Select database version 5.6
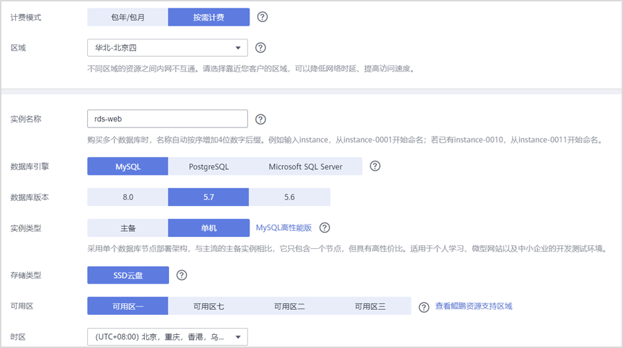Viewport: 623px width, 348px height. pos(290,197)
